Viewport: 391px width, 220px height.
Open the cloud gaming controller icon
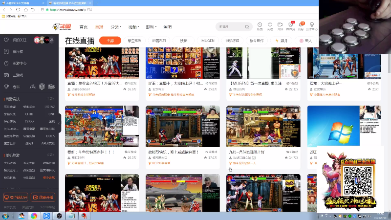pos(6,75)
